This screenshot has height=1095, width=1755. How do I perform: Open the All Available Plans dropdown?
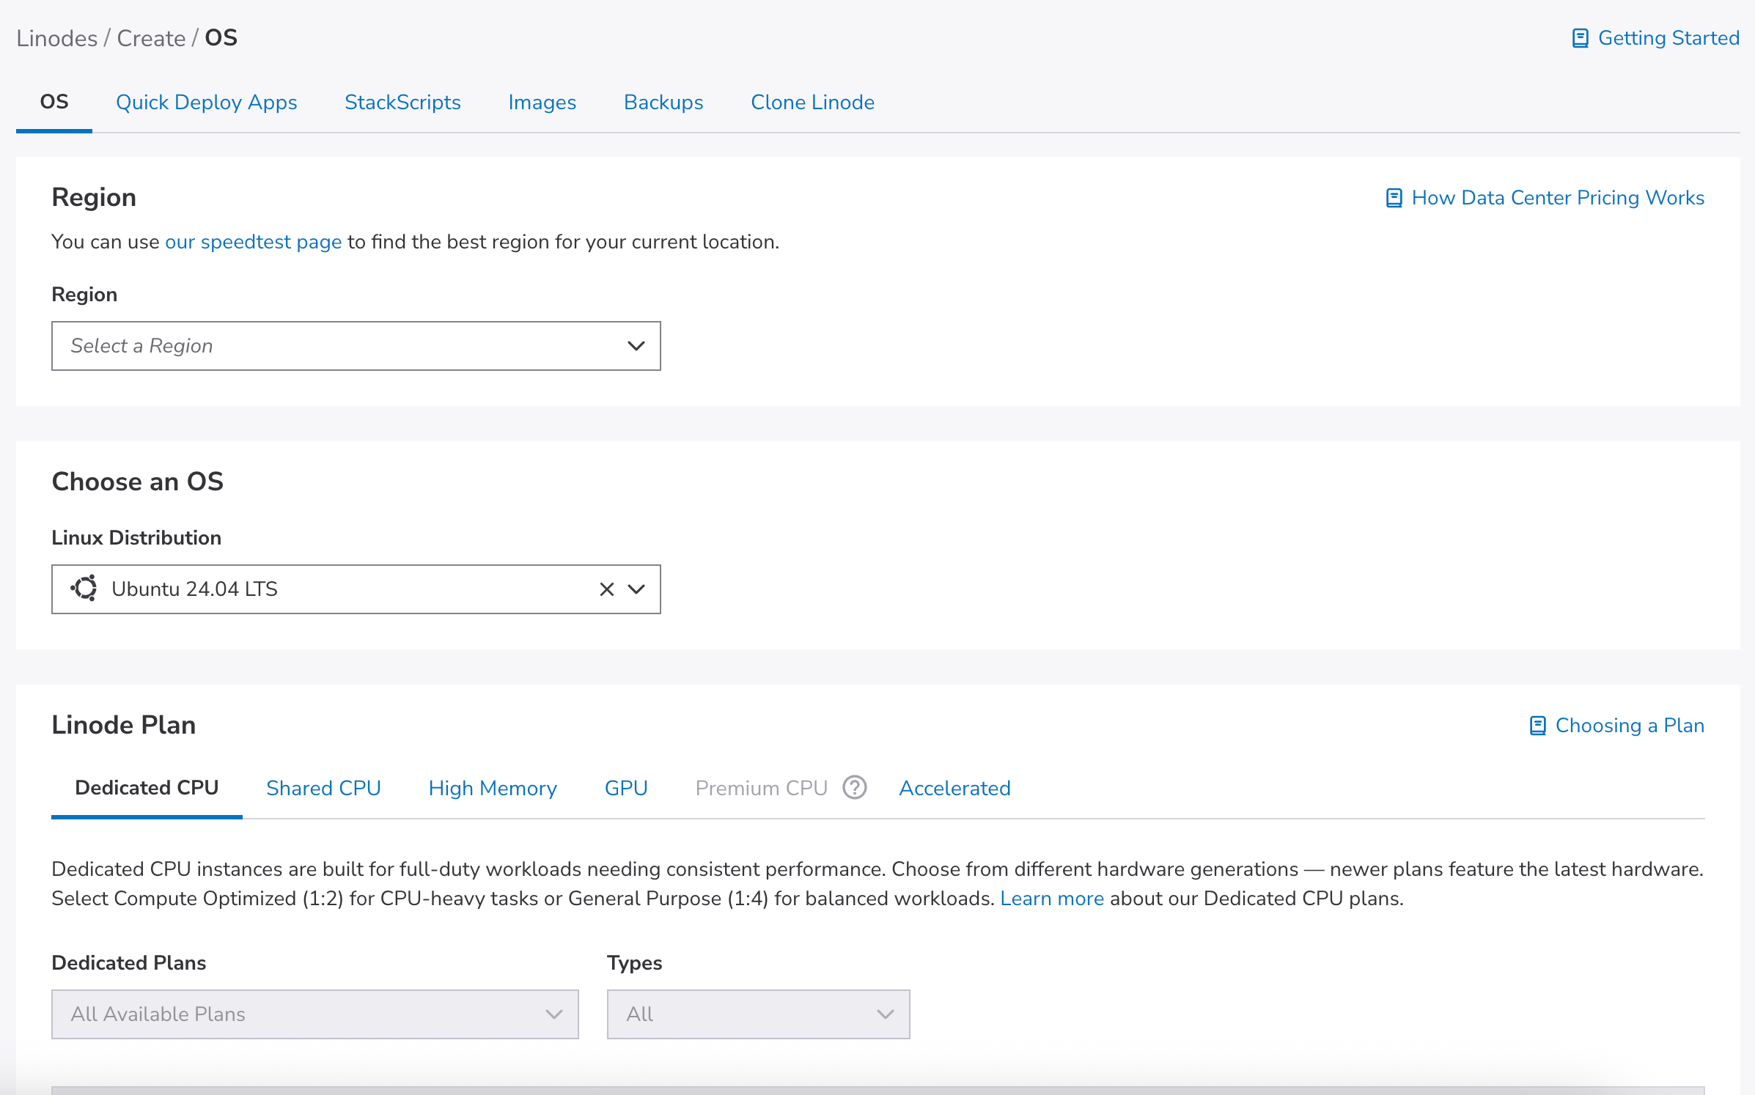(x=314, y=1014)
